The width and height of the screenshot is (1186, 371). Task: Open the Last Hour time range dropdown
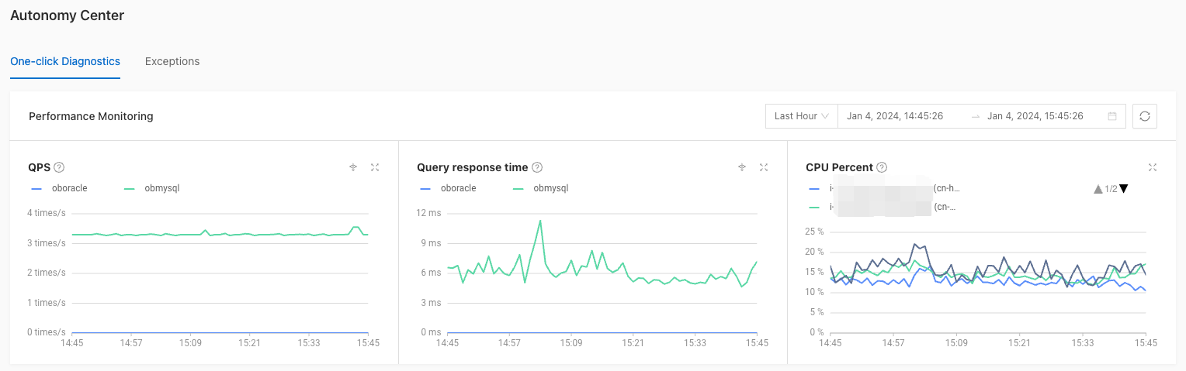point(801,116)
